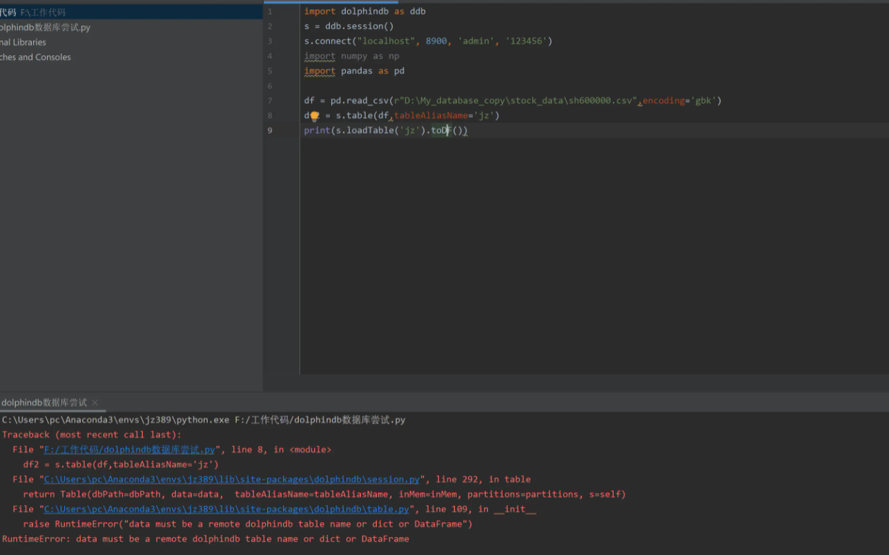The height and width of the screenshot is (555, 889).
Task: Click the 'import pandas as pd' code line
Action: coord(355,71)
